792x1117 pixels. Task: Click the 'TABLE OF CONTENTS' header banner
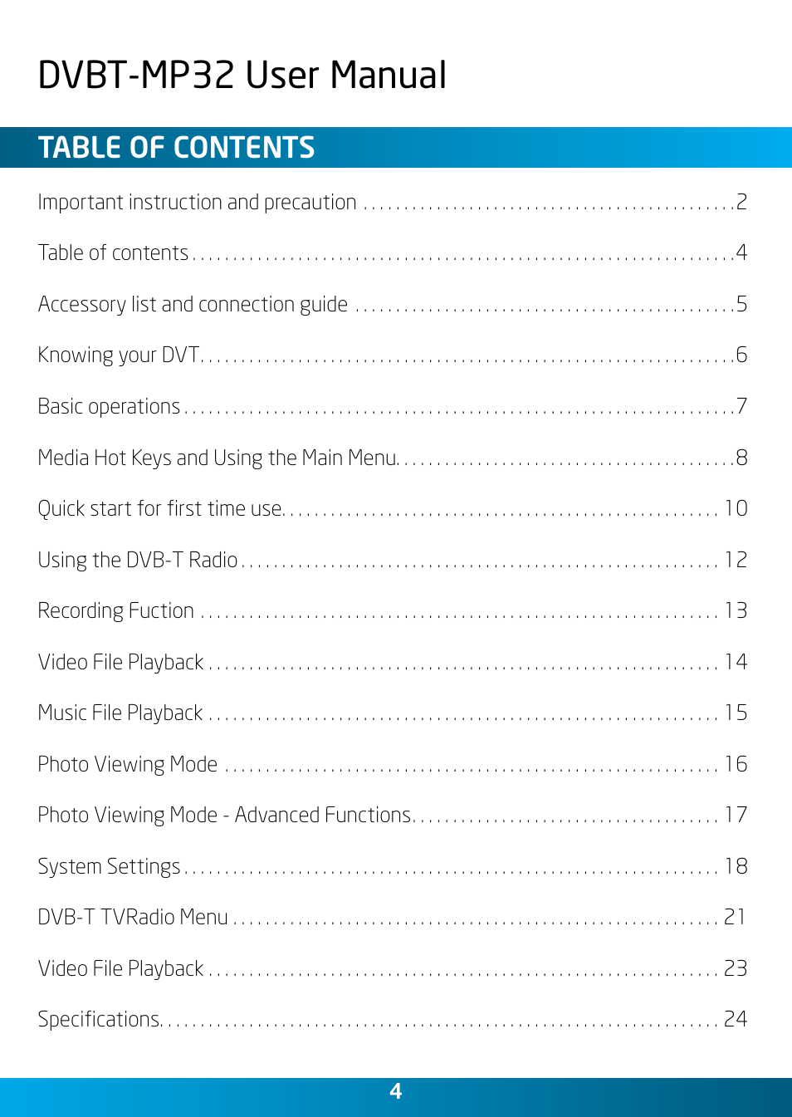click(x=396, y=148)
